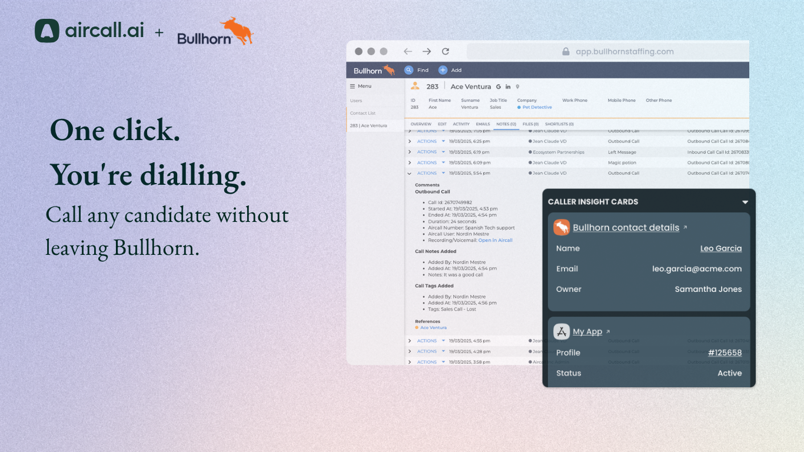Click the Google G icon beside Ace Ventura
804x452 pixels.
click(x=498, y=87)
